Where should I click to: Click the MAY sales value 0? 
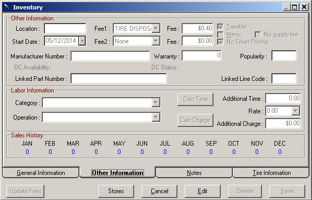point(119,152)
